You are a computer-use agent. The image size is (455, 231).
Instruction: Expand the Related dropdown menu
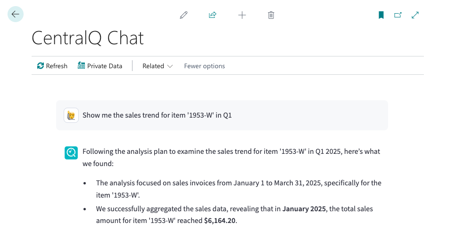pos(157,66)
